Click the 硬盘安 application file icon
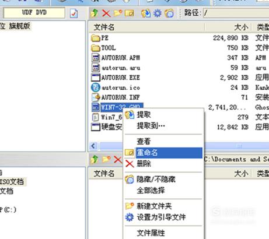Viewport: 269px width, 239px height. coord(96,127)
